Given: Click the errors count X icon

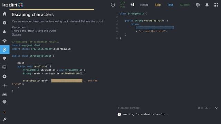Looking at the screenshot, I should pos(199,108).
